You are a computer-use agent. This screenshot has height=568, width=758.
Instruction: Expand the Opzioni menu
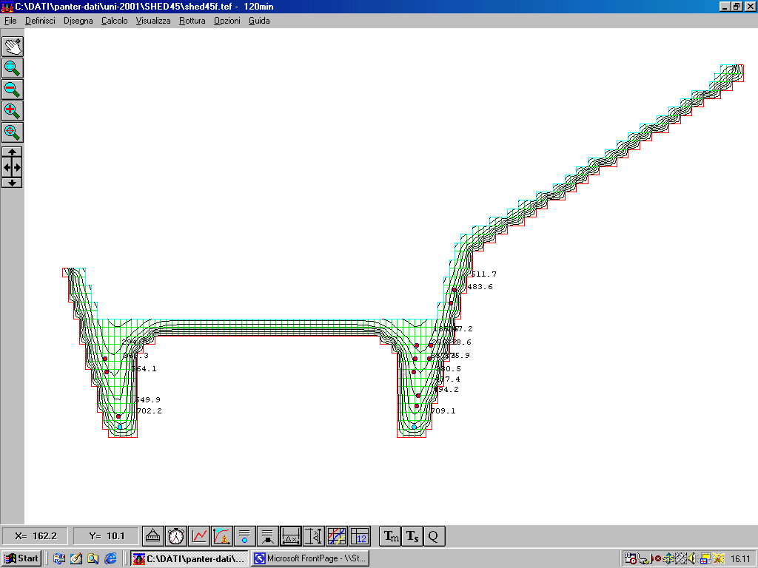click(x=227, y=21)
